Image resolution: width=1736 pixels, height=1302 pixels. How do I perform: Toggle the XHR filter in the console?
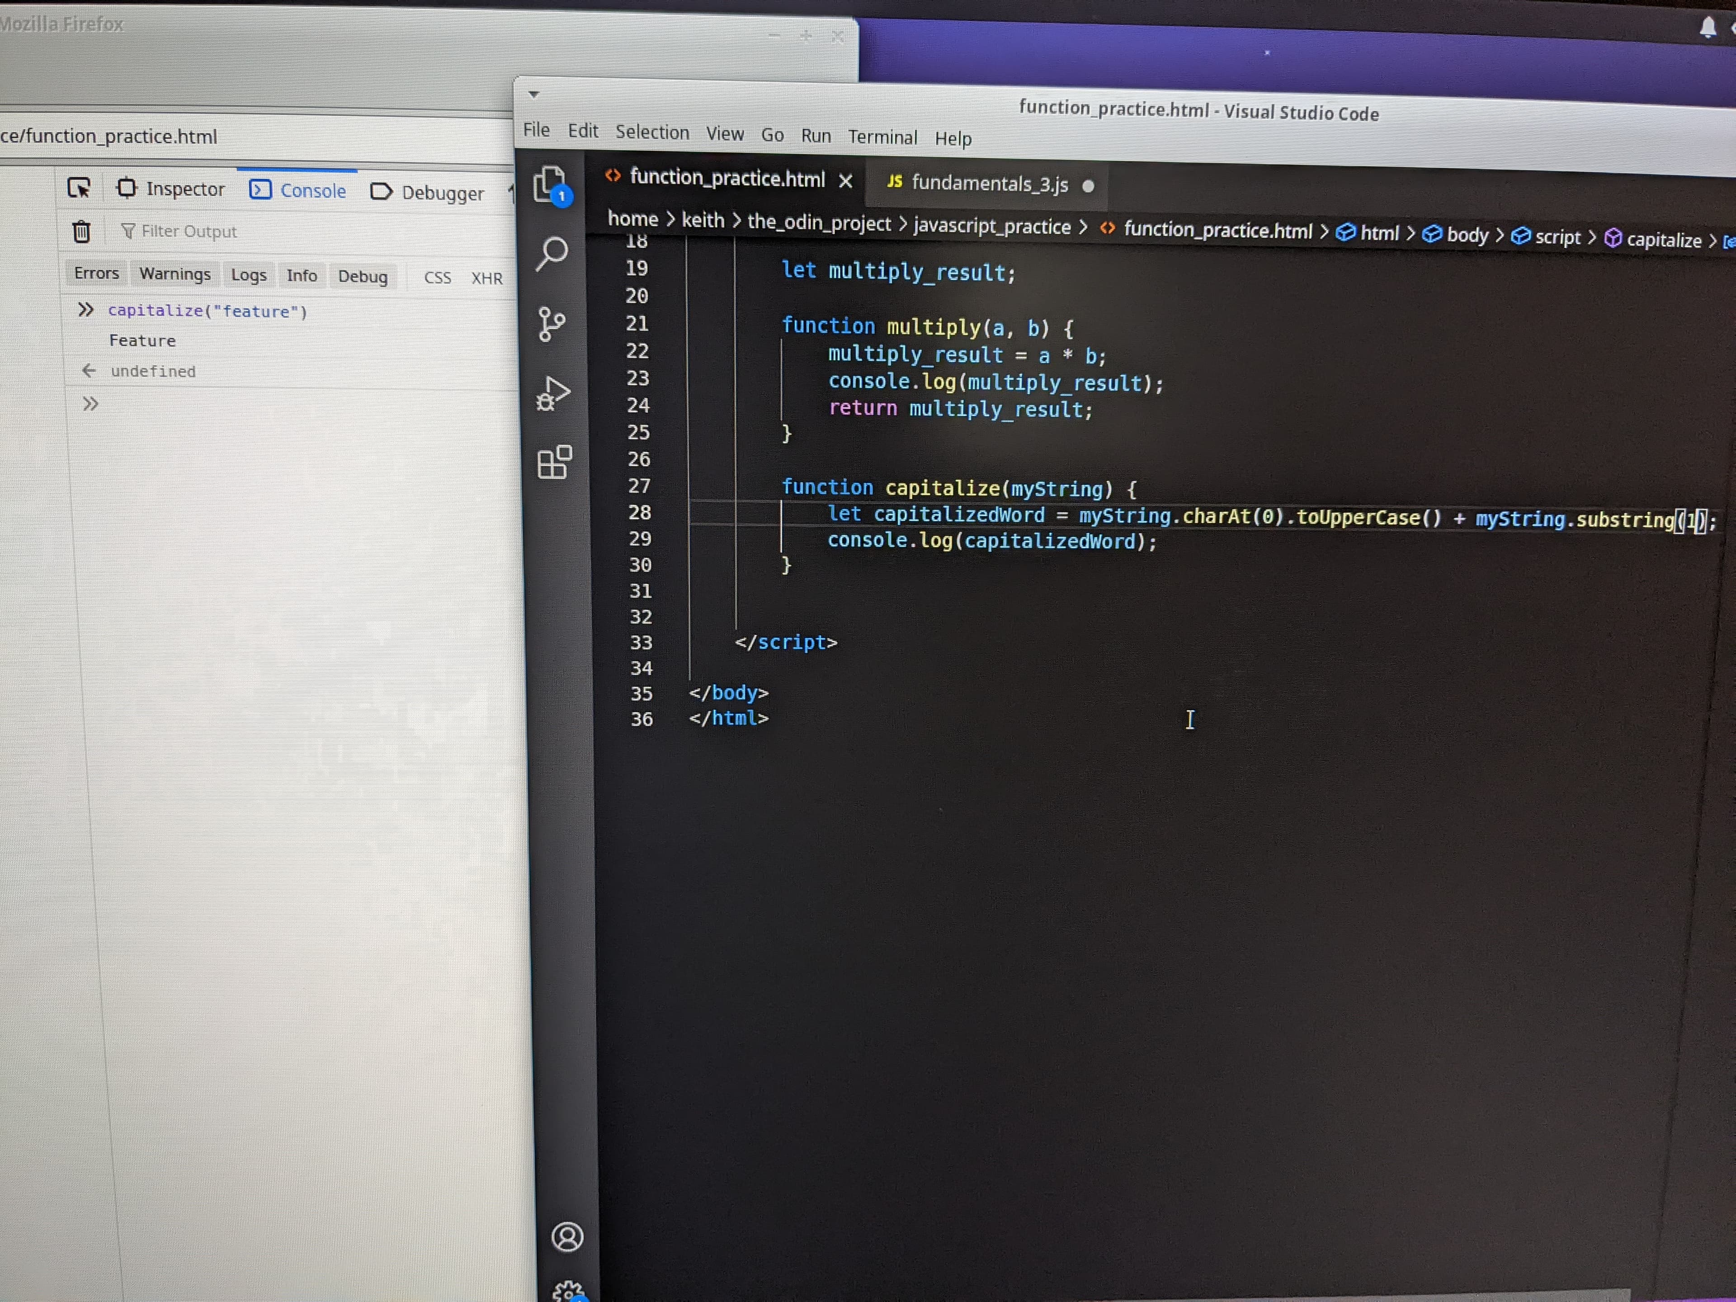[x=486, y=278]
